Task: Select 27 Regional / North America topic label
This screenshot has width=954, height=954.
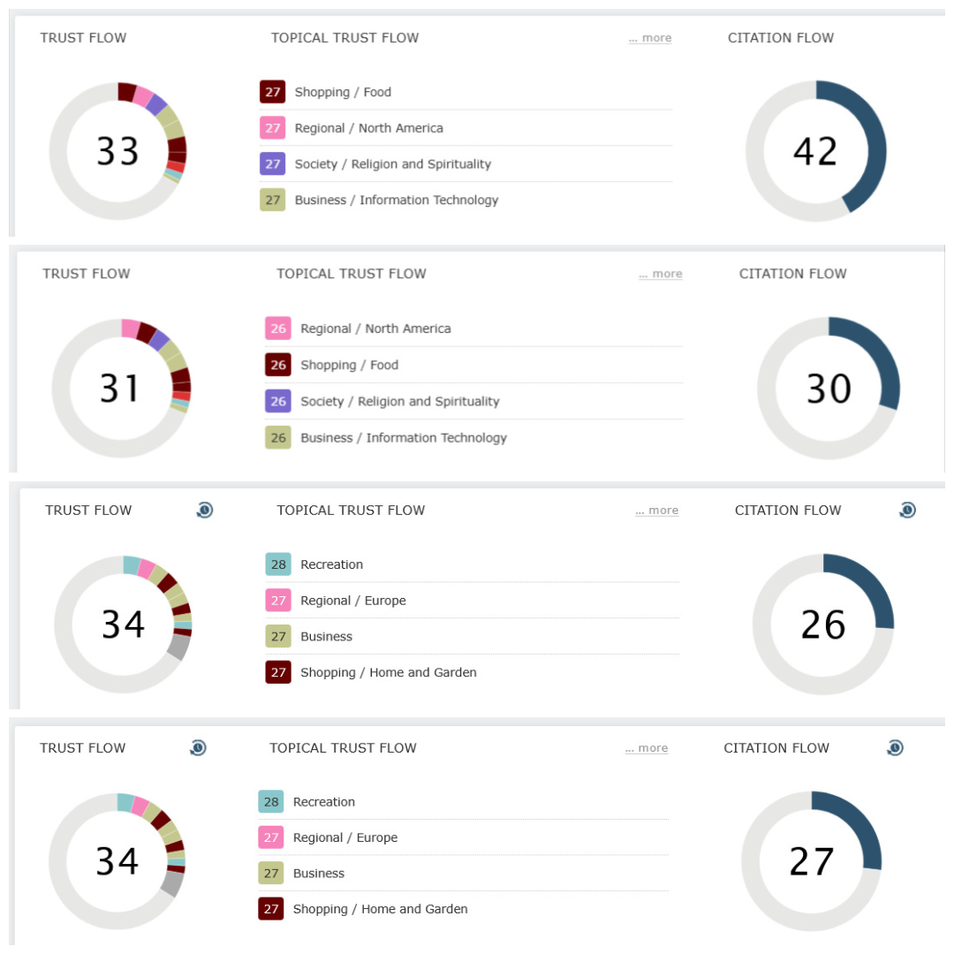Action: [368, 128]
